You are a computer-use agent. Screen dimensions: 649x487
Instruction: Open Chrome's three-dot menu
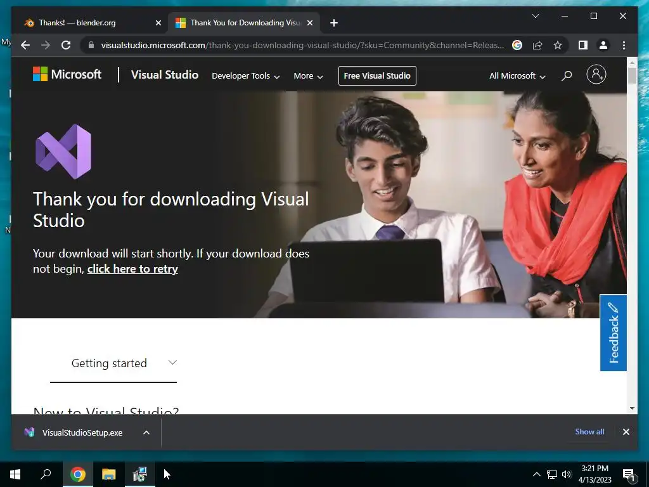624,45
